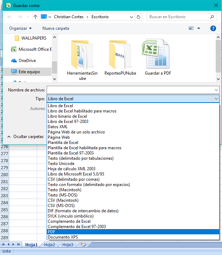Choose Plantilla de Excel habilitada para macros
Screen dimensions: 222x255
(133, 148)
